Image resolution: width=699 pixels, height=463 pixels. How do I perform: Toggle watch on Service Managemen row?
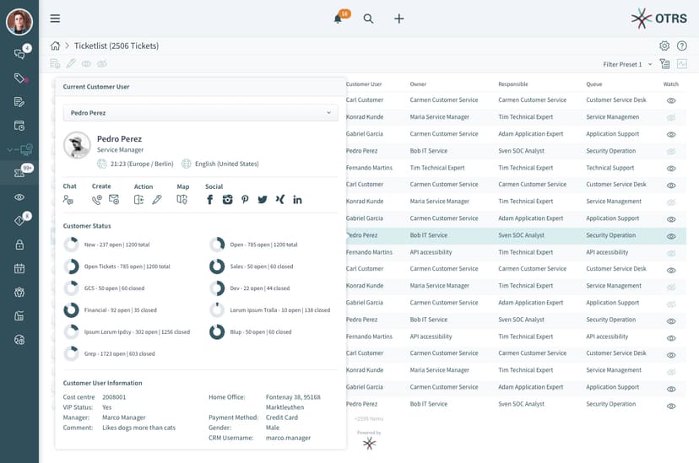click(671, 117)
